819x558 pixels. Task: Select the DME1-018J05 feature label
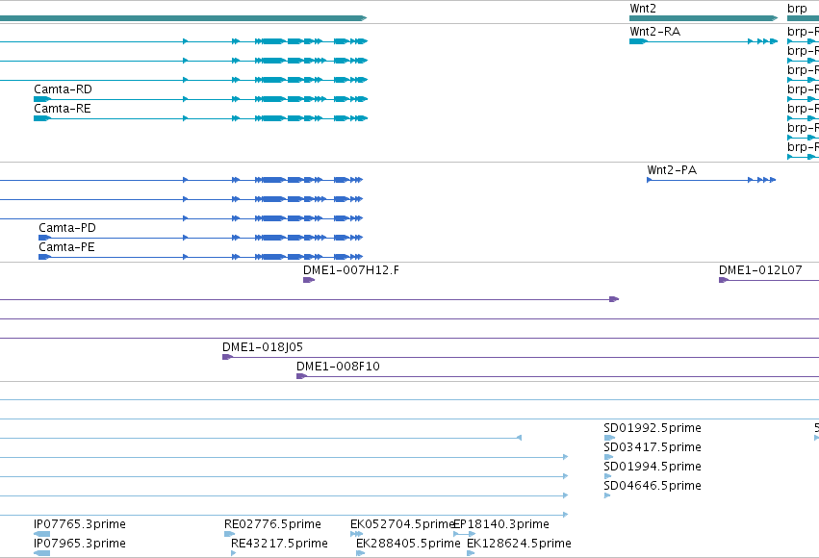coord(262,347)
